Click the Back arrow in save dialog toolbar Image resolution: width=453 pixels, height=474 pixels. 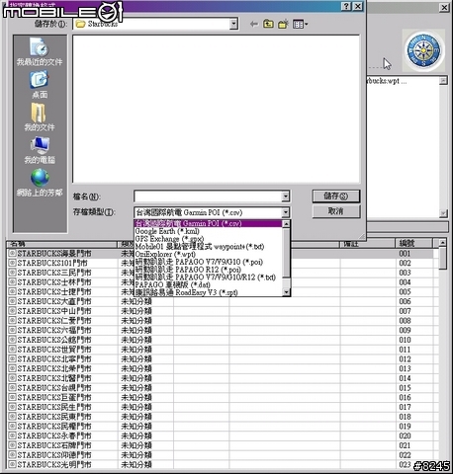coord(253,24)
